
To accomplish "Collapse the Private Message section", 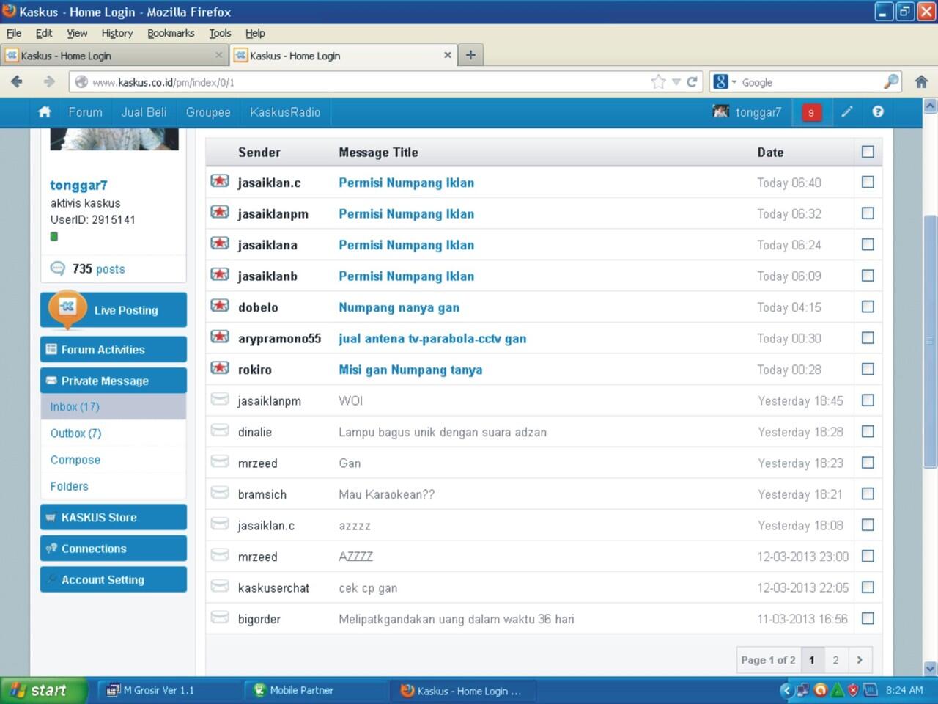I will click(x=114, y=381).
